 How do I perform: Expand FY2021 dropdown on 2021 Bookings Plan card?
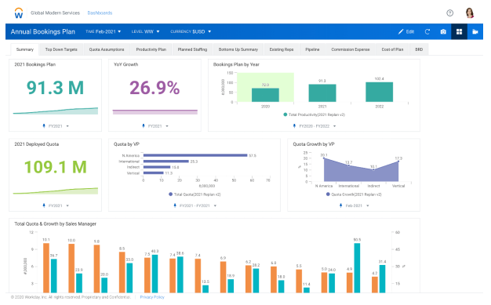(67, 126)
